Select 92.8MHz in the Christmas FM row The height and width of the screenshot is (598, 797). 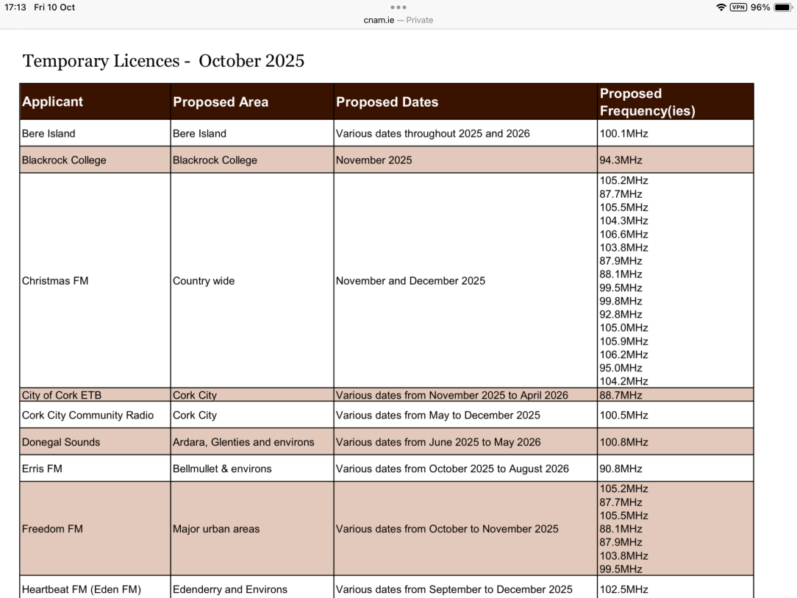point(621,314)
